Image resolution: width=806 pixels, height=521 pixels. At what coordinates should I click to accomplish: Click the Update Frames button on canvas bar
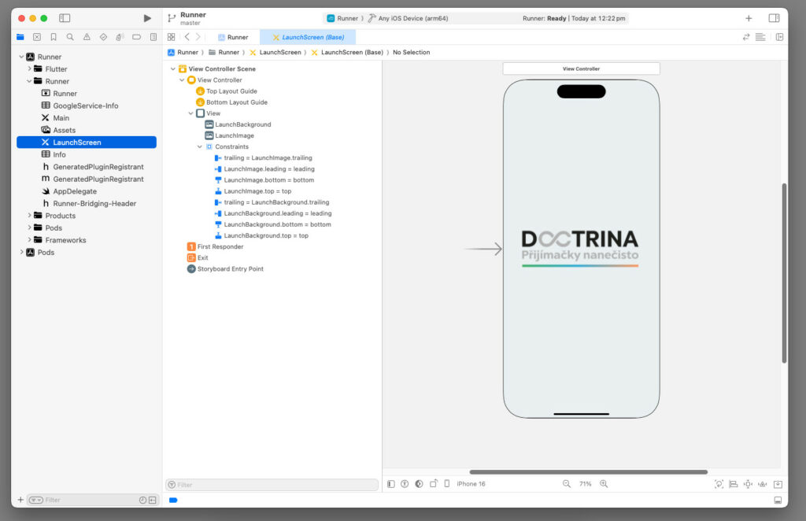pyautogui.click(x=719, y=484)
